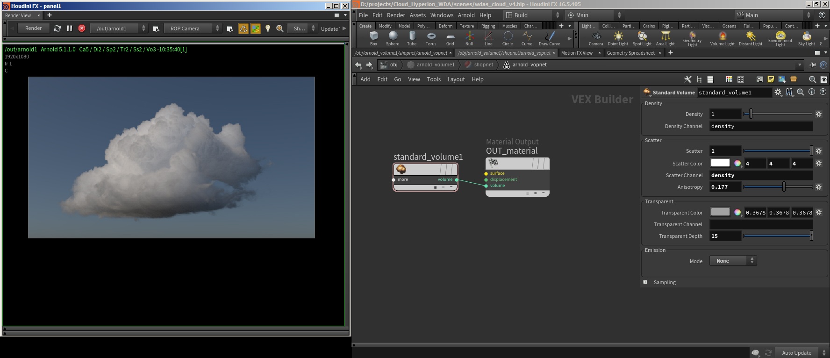This screenshot has height=358, width=830.
Task: Stop the render with red X icon
Action: tap(82, 28)
